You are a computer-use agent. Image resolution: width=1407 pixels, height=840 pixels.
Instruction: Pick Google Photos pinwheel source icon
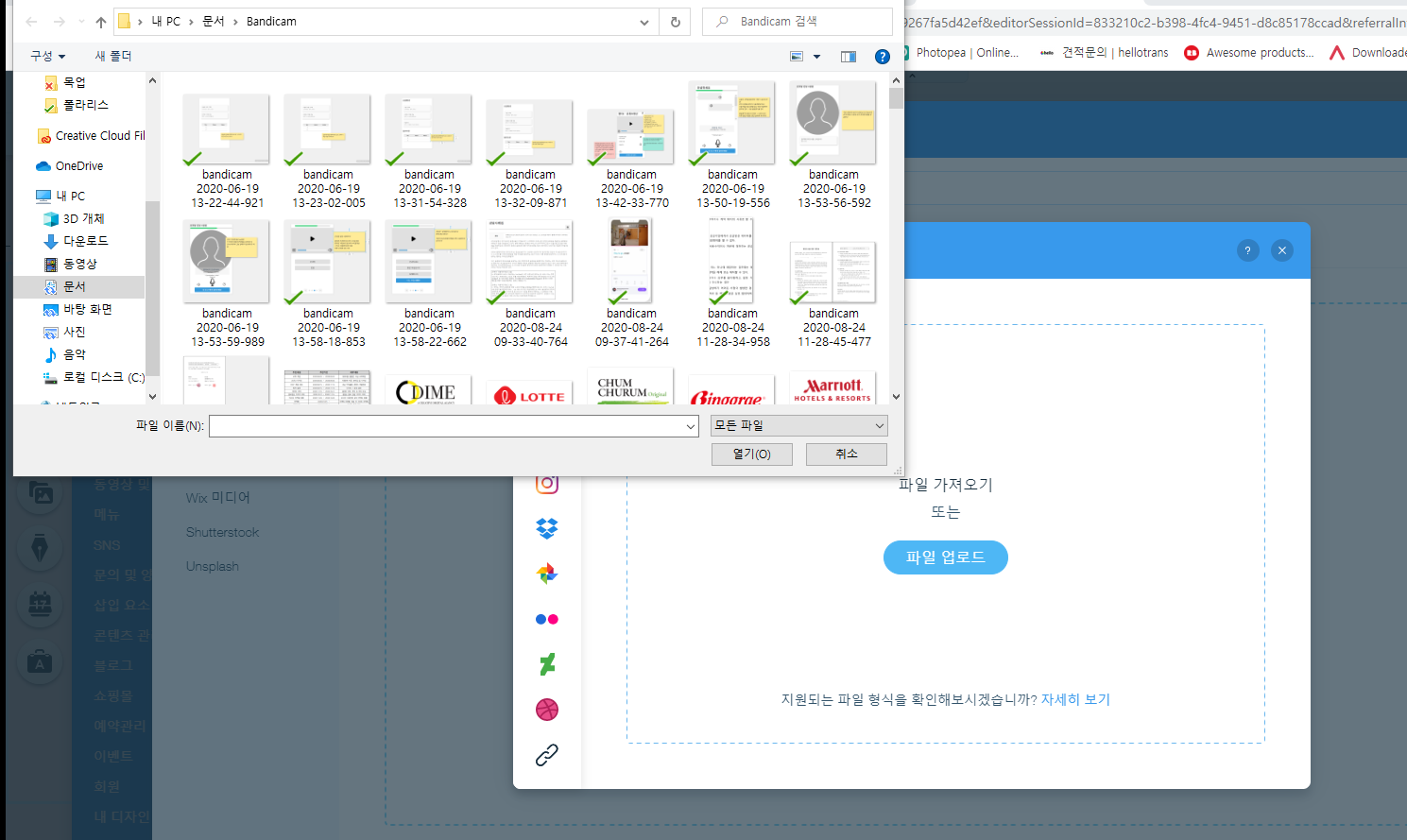[x=547, y=574]
